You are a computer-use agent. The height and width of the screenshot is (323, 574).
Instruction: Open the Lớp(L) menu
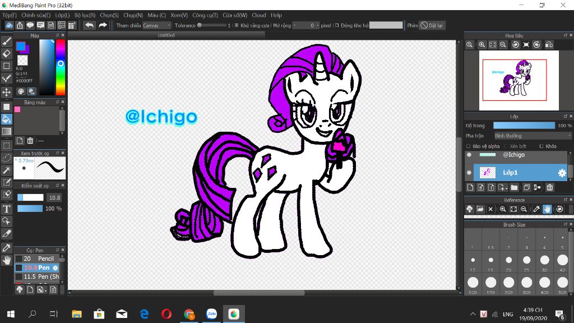tap(62, 15)
